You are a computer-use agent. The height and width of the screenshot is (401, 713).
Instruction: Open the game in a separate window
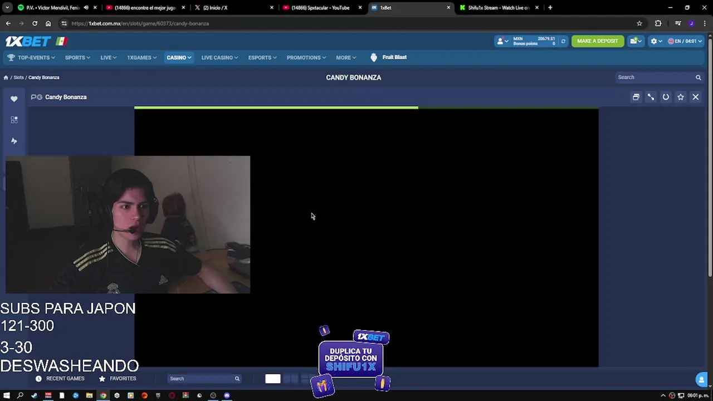(x=636, y=97)
